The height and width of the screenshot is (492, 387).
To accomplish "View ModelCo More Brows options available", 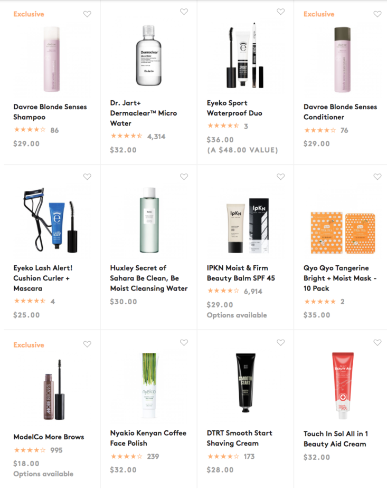I will pos(43,474).
